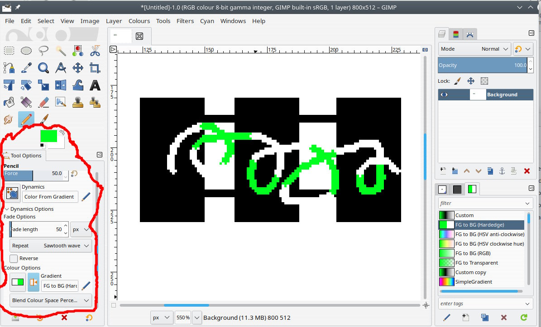
Task: Select the Pencil tool
Action: (26, 119)
